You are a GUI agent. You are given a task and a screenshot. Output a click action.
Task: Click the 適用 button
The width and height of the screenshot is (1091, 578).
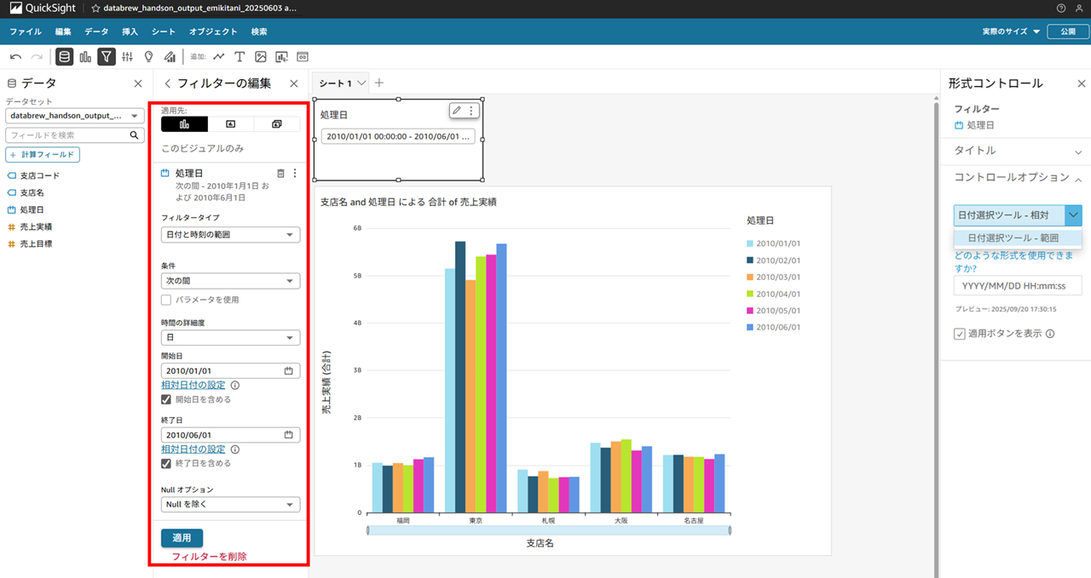point(182,538)
